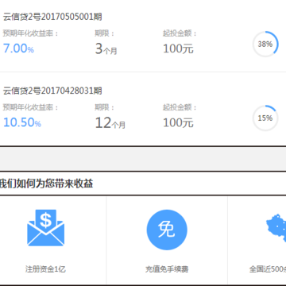Click the 10.50% expected annual yield

click(22, 122)
